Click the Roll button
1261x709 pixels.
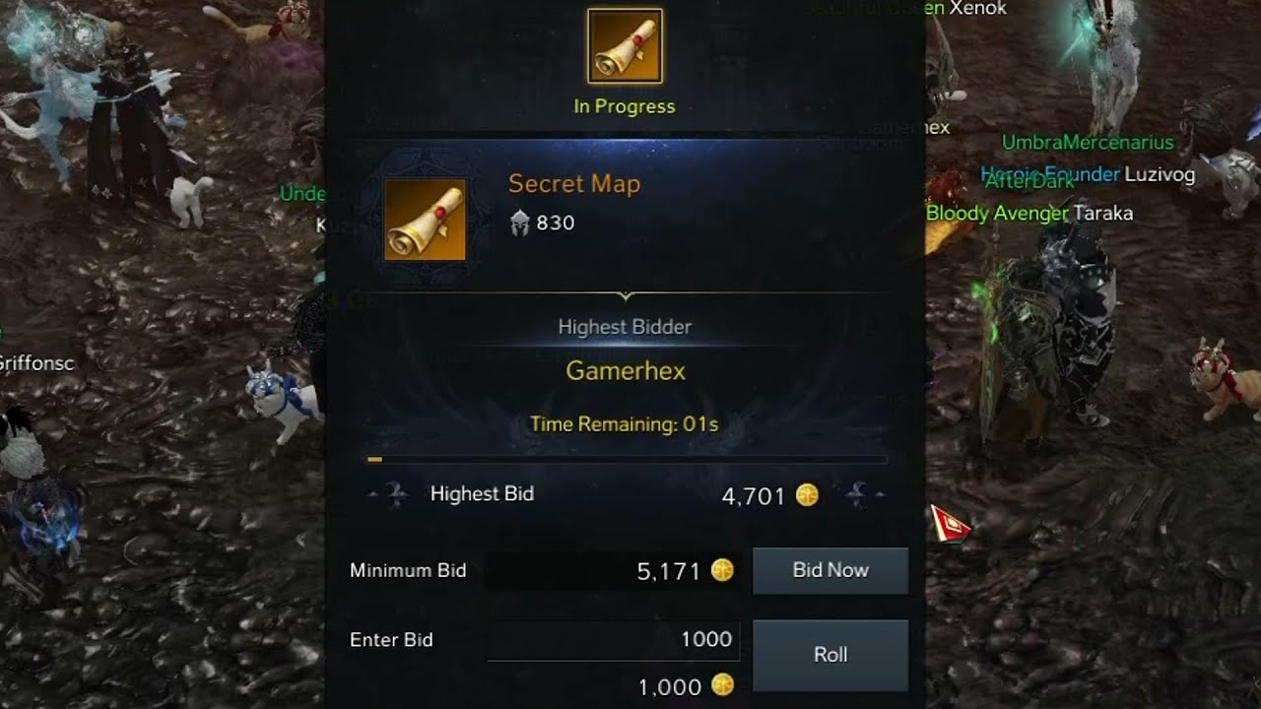click(830, 655)
